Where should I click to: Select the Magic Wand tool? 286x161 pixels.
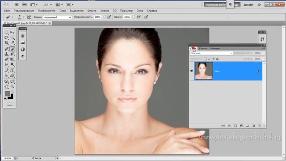[x=12, y=38]
